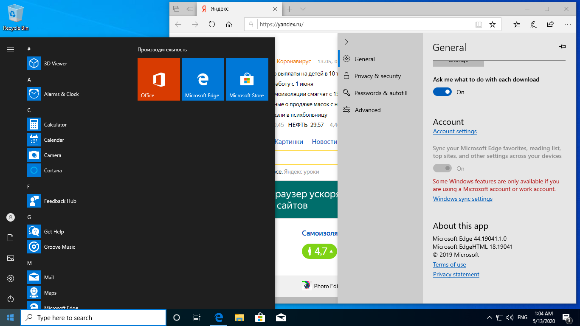Open Windows sync settings link
Viewport: 580px width, 326px height.
pyautogui.click(x=463, y=199)
